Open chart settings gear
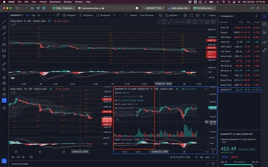The width and height of the screenshot is (268, 167). [185, 15]
